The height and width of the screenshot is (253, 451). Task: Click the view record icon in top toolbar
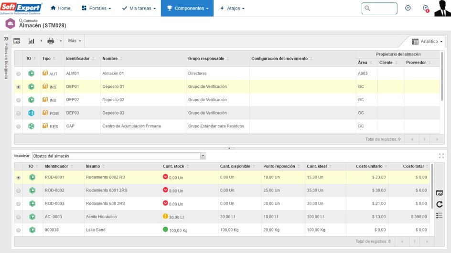pos(17,41)
